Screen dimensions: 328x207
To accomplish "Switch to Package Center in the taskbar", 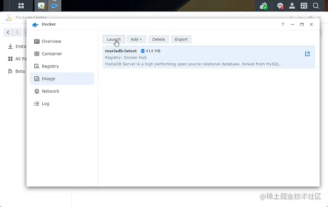I will pos(41,6).
